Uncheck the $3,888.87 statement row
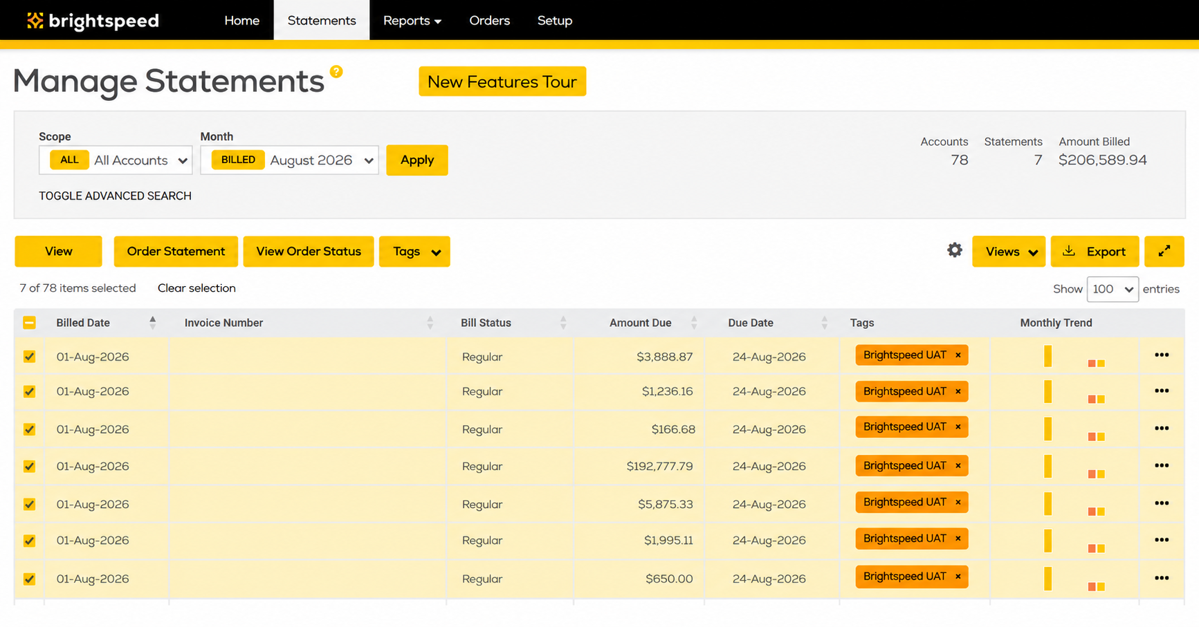1199x627 pixels. click(x=29, y=357)
